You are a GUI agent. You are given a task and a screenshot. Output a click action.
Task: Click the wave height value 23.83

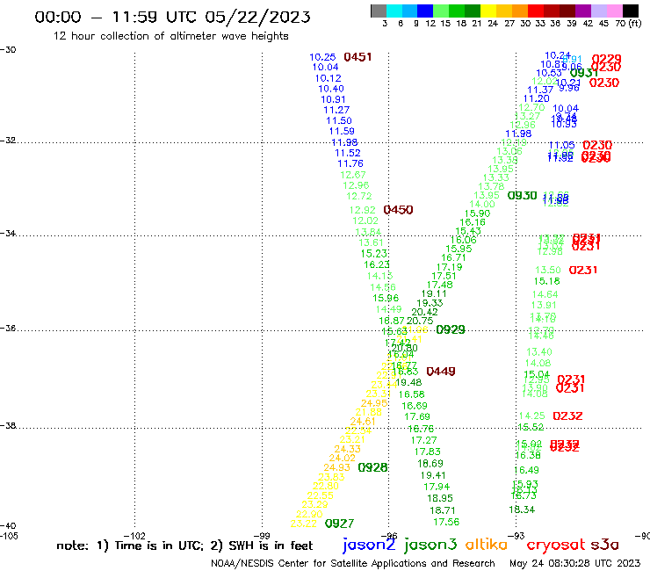[331, 477]
